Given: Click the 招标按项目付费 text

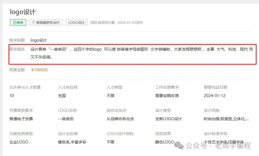Looking at the screenshot, I should pyautogui.click(x=103, y=22).
